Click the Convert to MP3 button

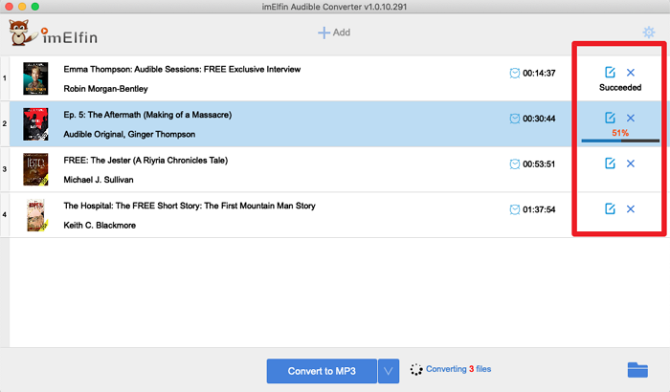pos(322,371)
